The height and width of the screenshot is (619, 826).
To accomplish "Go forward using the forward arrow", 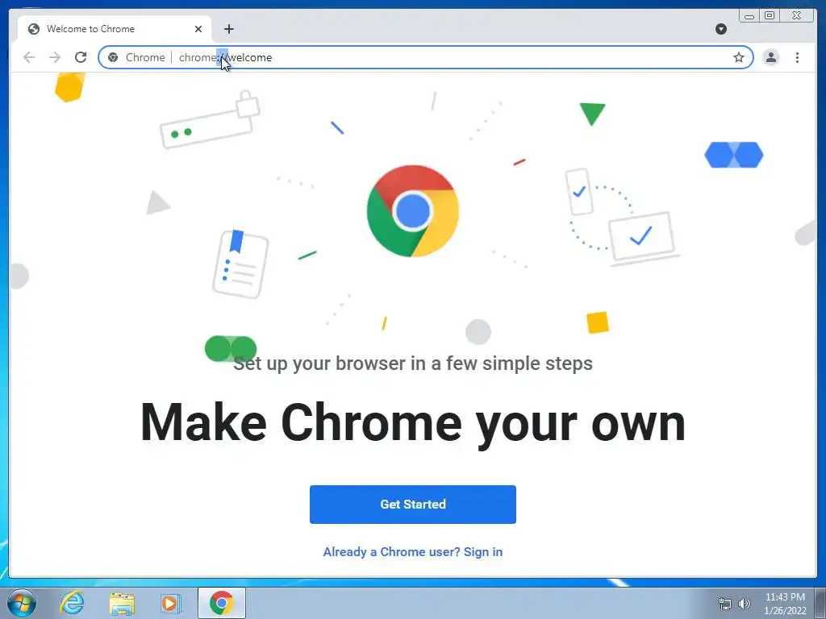I will point(55,57).
